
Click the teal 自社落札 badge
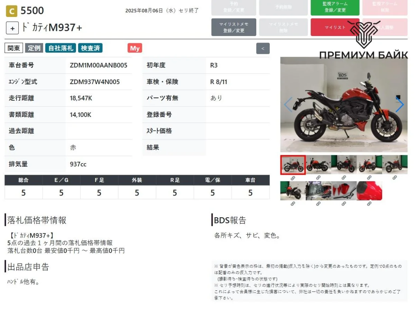61,48
